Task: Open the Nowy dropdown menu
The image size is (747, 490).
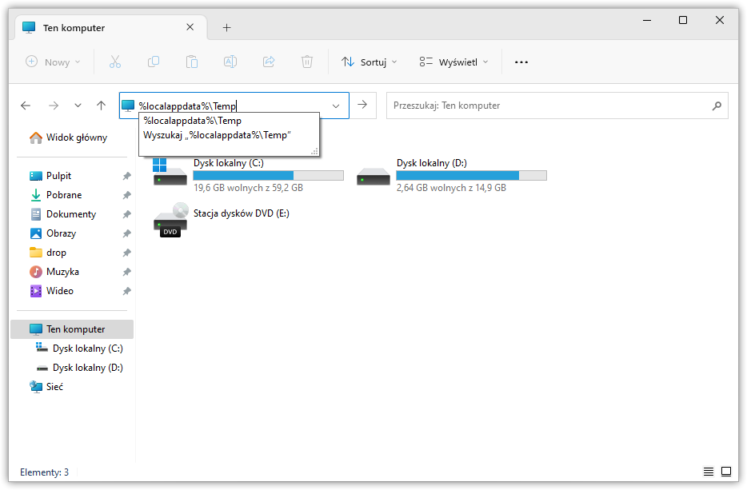Action: (53, 62)
